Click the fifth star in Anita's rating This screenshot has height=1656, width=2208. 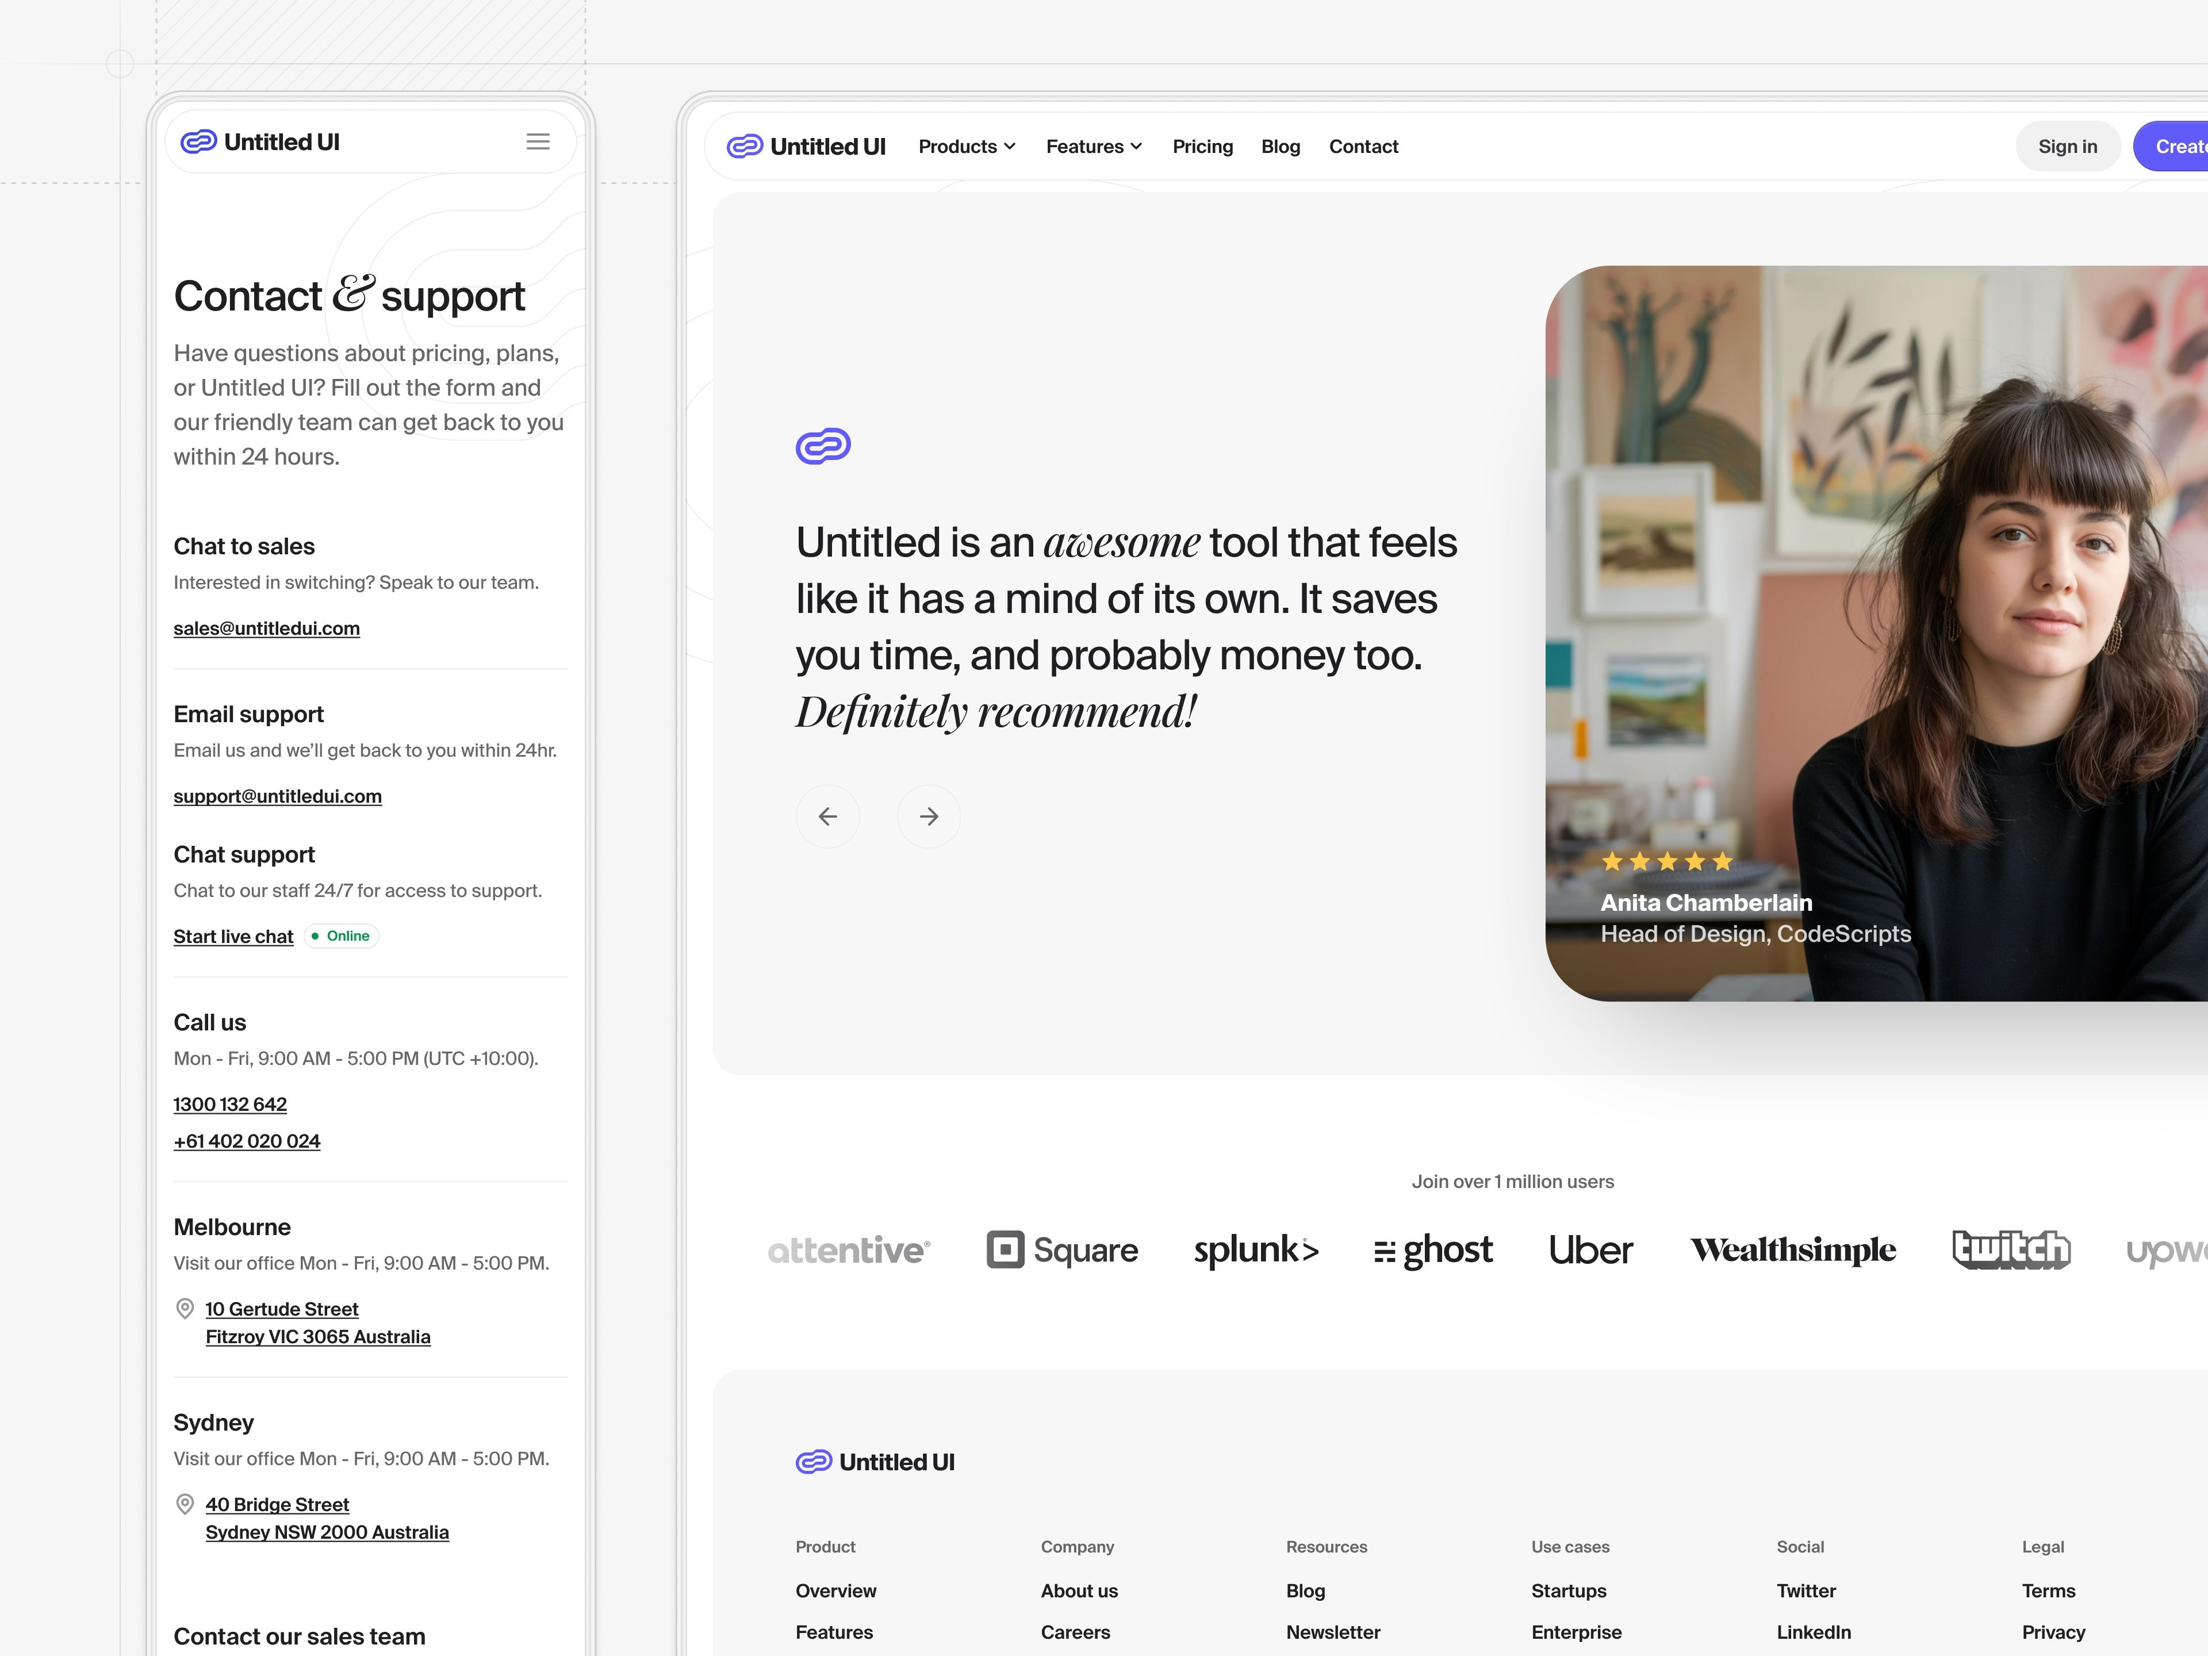pyautogui.click(x=1721, y=860)
